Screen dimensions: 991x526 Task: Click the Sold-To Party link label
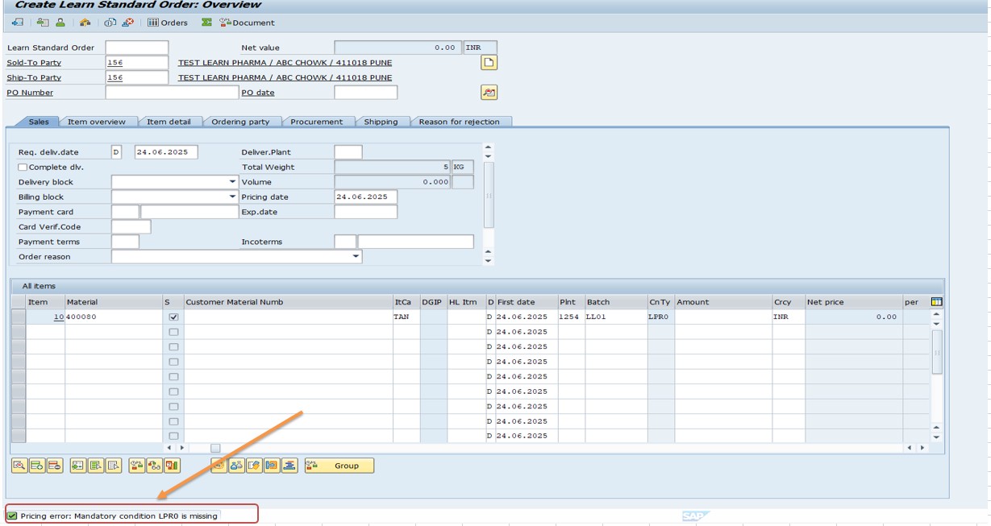(34, 63)
